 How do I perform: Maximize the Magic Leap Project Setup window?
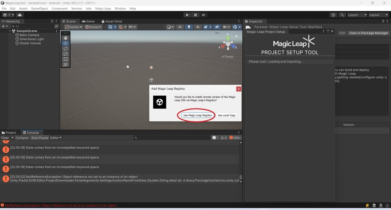(x=328, y=32)
